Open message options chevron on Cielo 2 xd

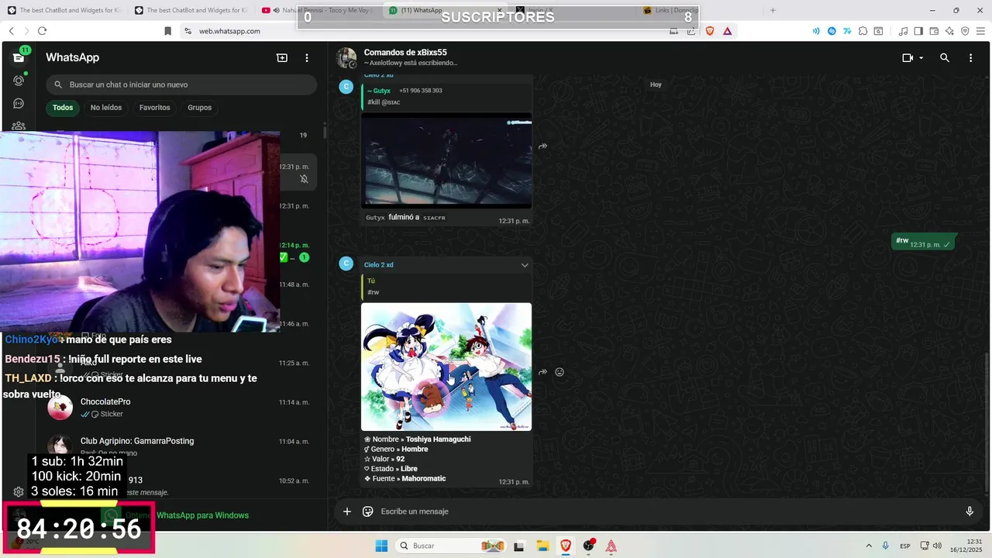(x=525, y=265)
